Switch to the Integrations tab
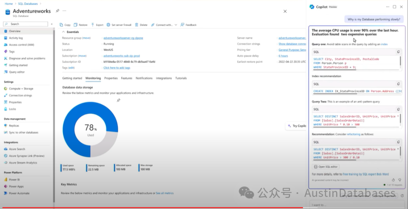This screenshot has height=209, width=408. click(164, 78)
